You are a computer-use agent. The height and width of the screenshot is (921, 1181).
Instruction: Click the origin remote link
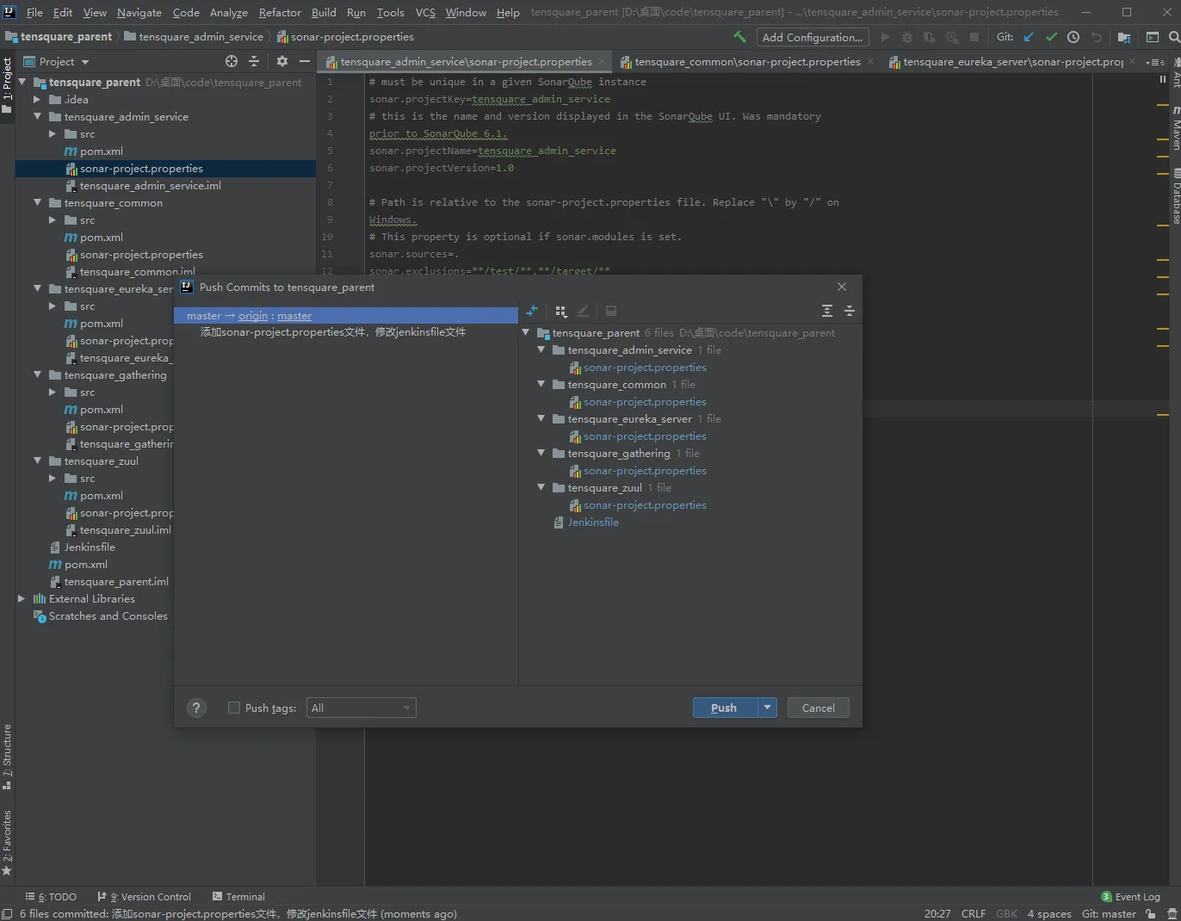point(253,316)
